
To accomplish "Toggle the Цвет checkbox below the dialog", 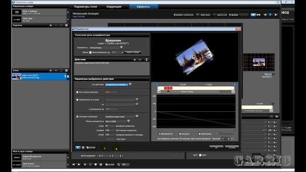I will point(200,155).
